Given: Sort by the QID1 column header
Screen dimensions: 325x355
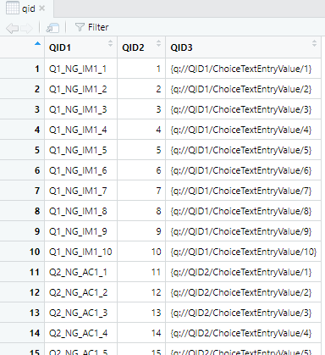Looking at the screenshot, I should tap(80, 47).
